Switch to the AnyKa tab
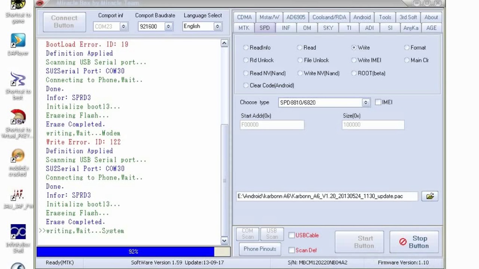479x269 pixels. click(x=411, y=28)
